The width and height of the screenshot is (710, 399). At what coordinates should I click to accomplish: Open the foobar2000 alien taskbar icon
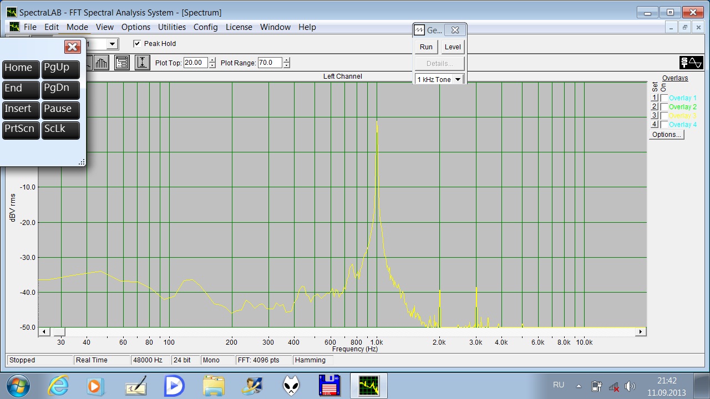pyautogui.click(x=291, y=386)
